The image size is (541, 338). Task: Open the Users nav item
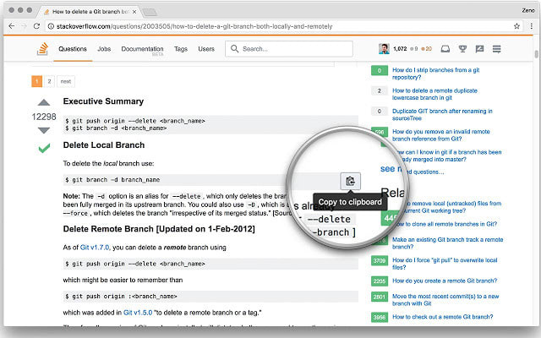coord(206,49)
